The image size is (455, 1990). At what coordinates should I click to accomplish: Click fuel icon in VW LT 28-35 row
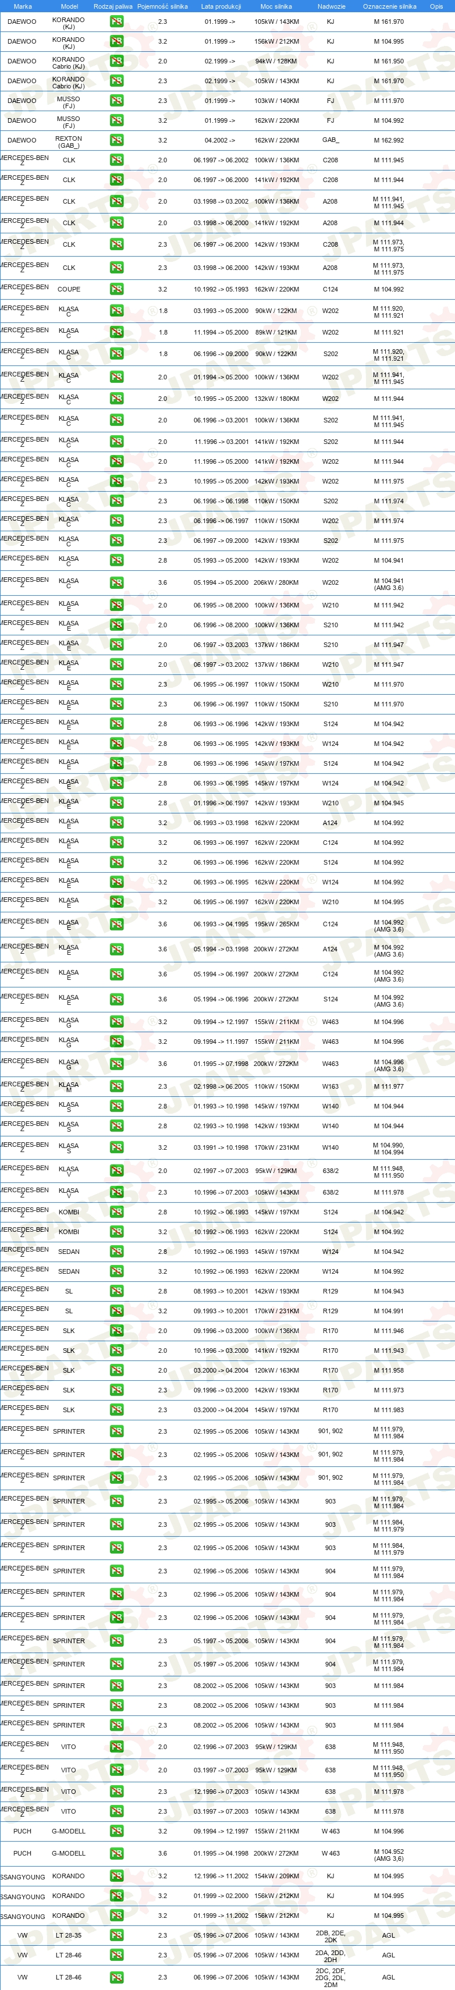coord(116,1936)
